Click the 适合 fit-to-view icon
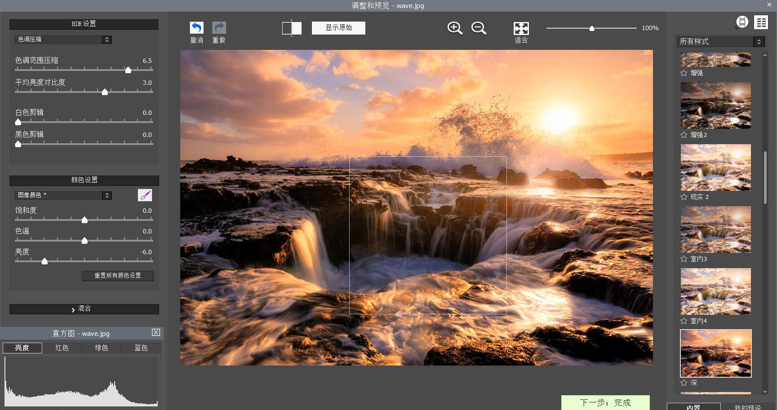Screen dimensions: 777x410 click(521, 28)
